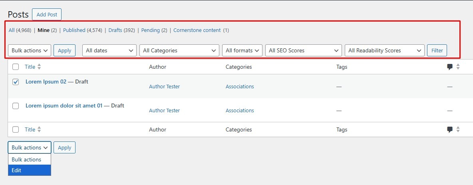Switch to the Published posts view

click(74, 30)
